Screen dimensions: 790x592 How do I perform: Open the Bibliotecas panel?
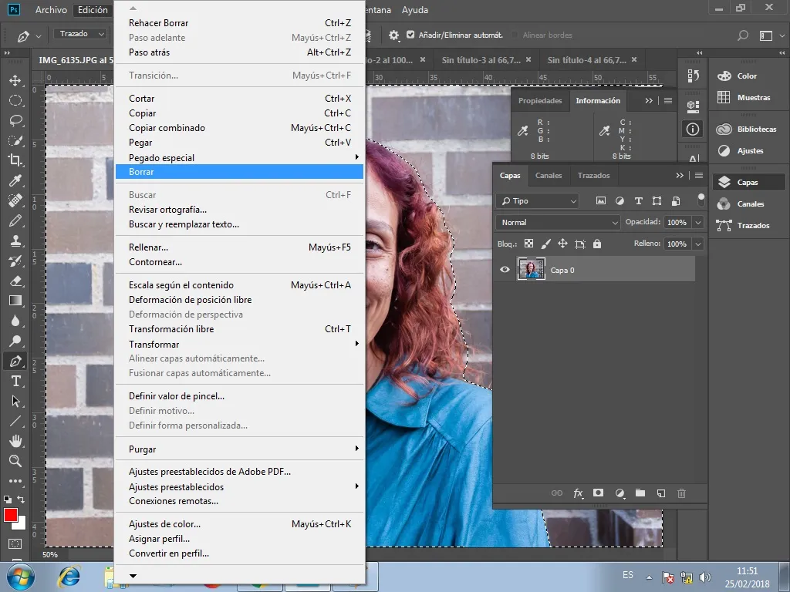747,129
